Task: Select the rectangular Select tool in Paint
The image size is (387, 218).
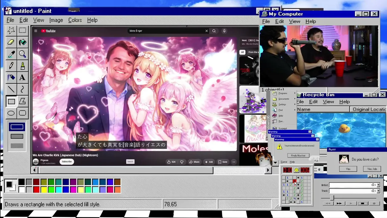Action: point(22,30)
